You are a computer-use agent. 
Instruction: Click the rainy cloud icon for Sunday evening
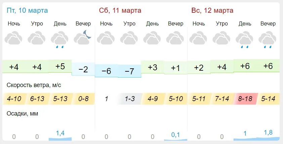[268, 40]
